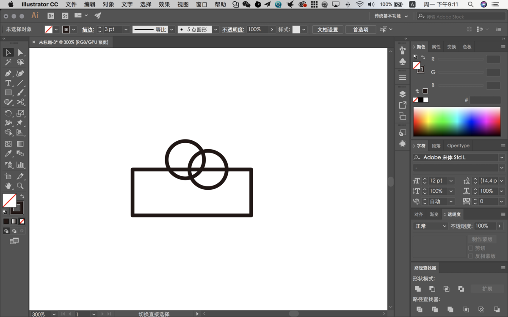Select the Paintbrush tool
Image resolution: width=508 pixels, height=317 pixels.
tap(20, 93)
